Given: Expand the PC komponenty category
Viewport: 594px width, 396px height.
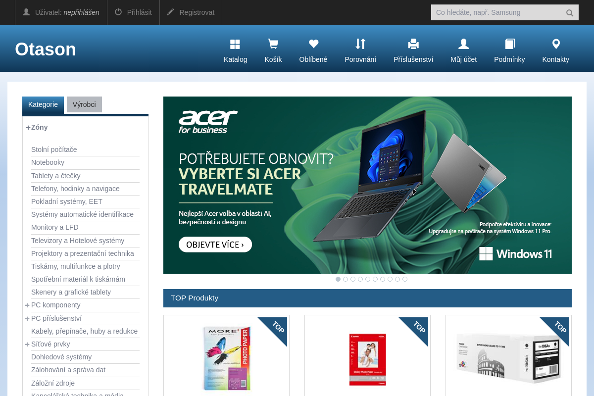Looking at the screenshot, I should pos(27,305).
